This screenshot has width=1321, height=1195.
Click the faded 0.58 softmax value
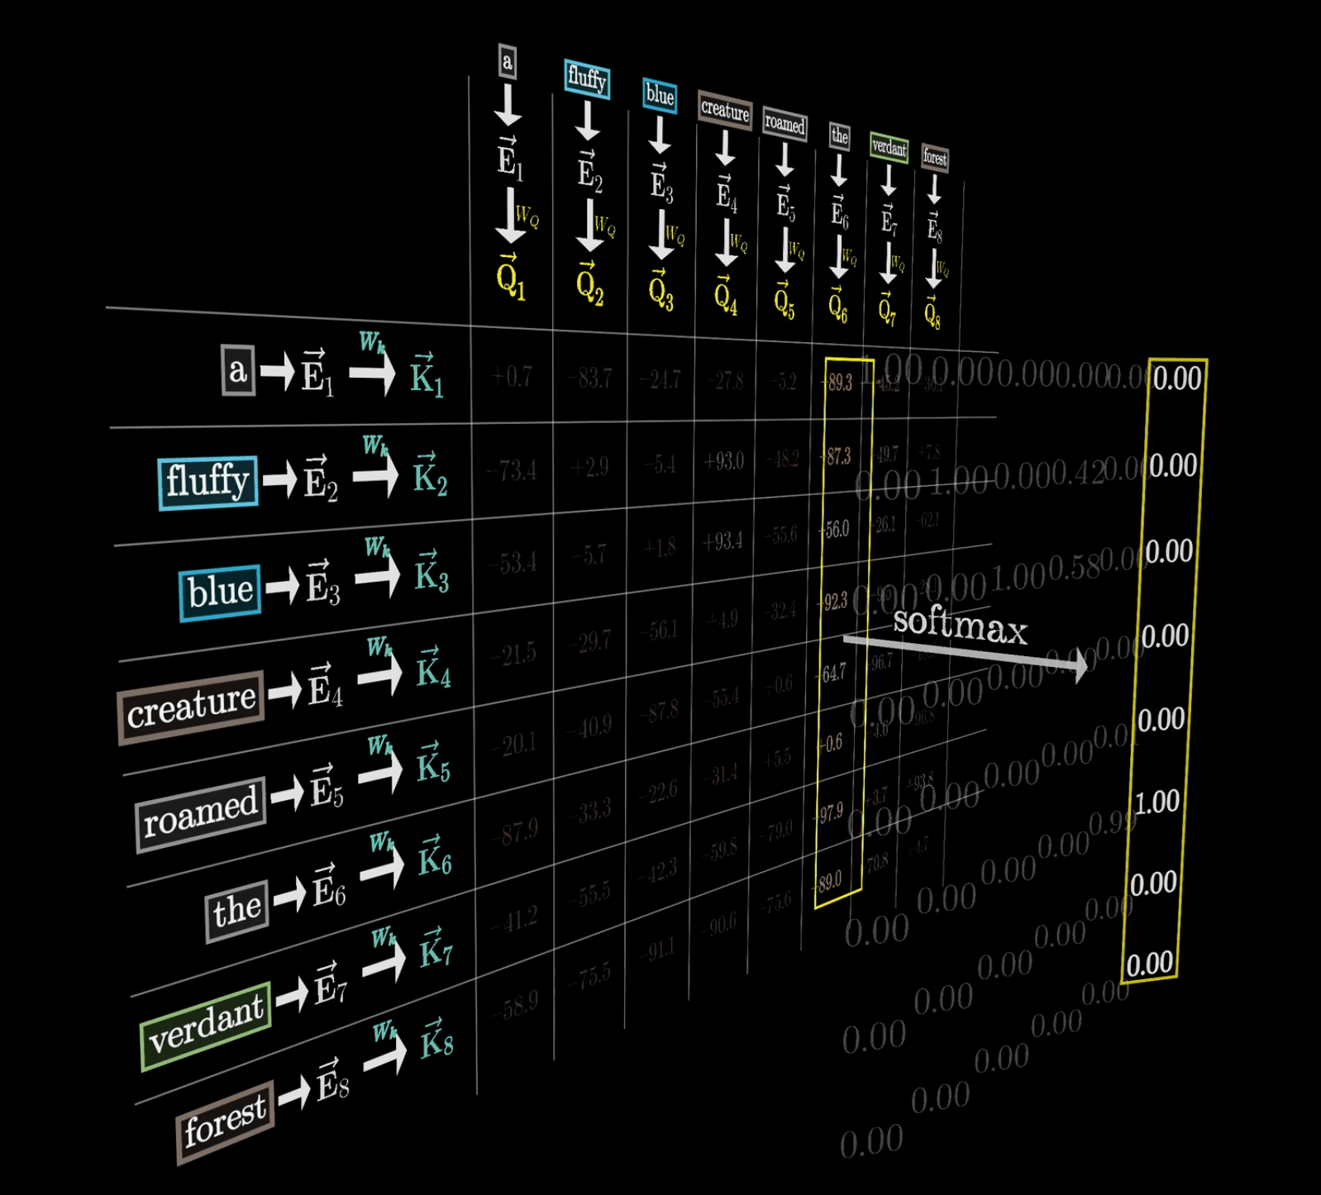(x=1076, y=566)
